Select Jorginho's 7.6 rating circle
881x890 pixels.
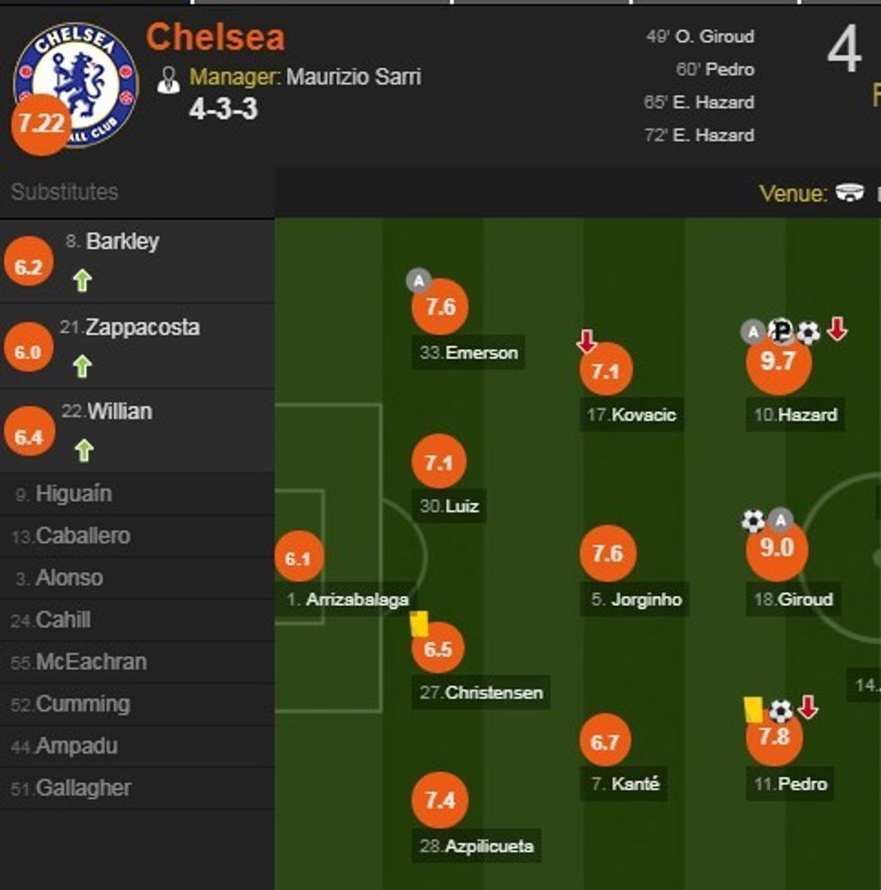pos(608,553)
